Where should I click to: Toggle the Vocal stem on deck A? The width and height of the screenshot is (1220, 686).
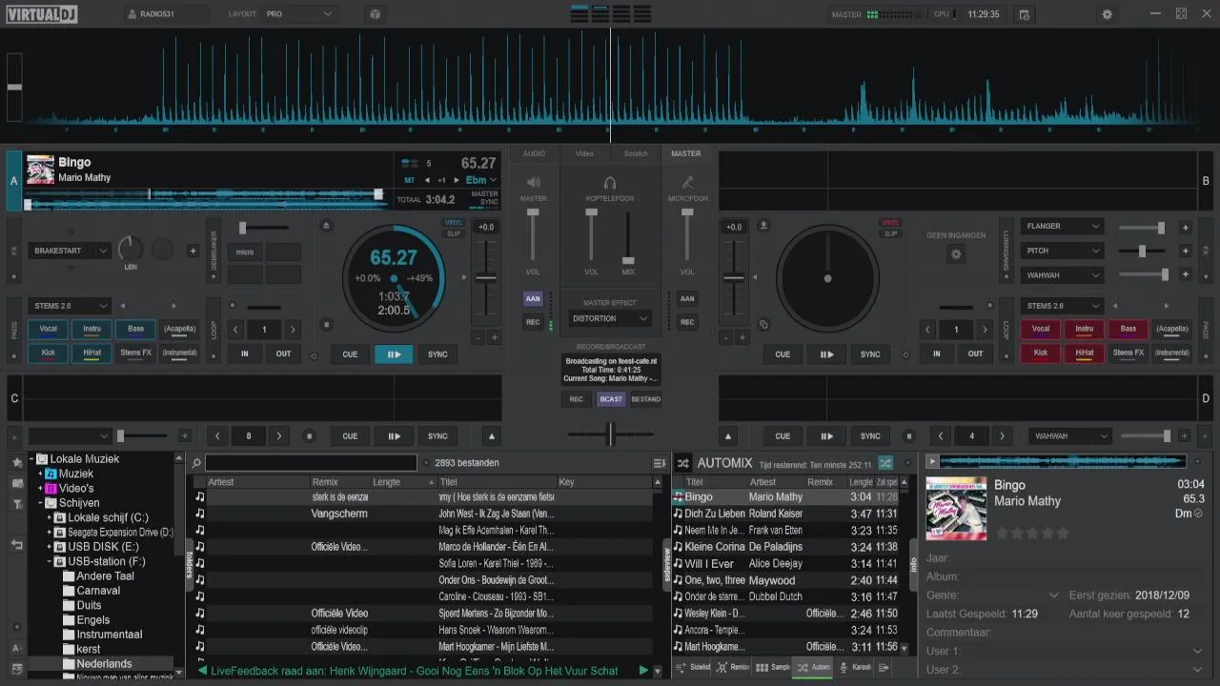(x=48, y=330)
